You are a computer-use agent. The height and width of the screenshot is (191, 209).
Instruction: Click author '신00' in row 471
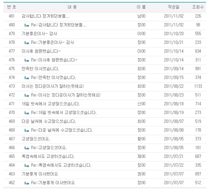[x=141, y=104]
